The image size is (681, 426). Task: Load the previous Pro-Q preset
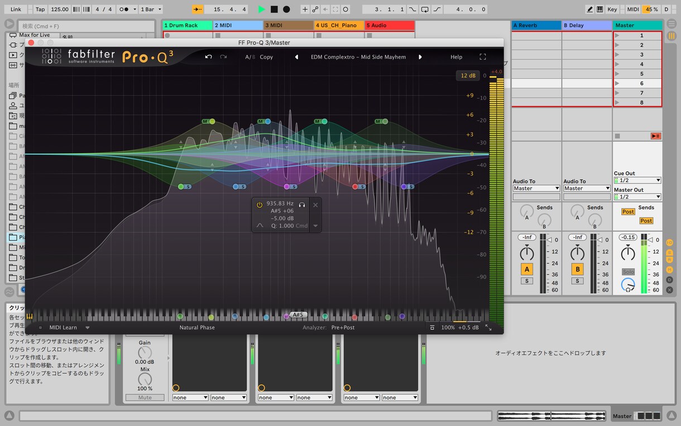pyautogui.click(x=296, y=57)
